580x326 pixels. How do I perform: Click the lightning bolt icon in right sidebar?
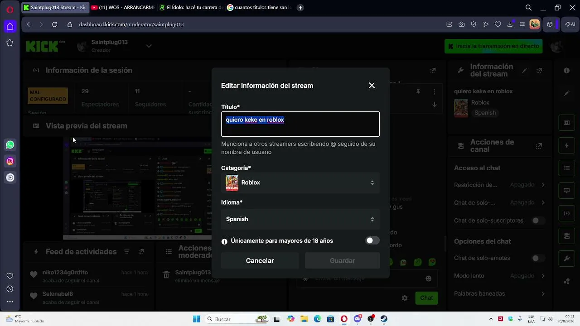(566, 145)
